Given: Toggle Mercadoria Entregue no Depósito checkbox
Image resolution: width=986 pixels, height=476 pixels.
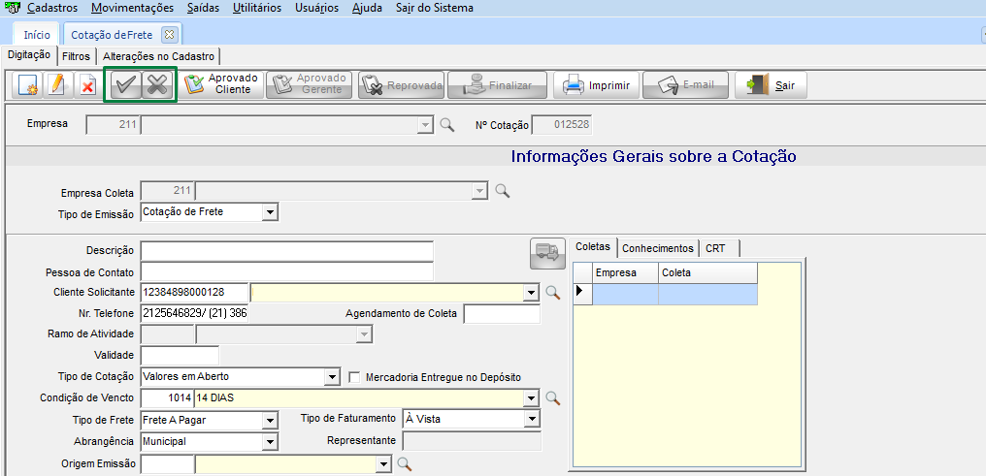Looking at the screenshot, I should tap(354, 377).
